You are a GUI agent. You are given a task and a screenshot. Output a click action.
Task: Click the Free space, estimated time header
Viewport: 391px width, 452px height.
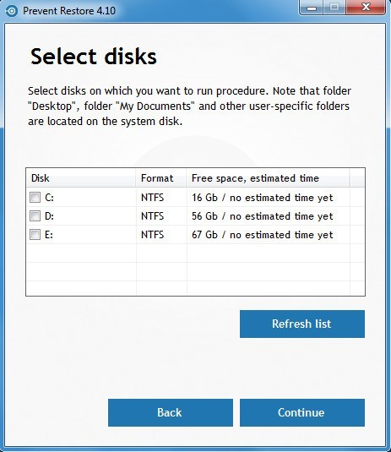coord(269,178)
